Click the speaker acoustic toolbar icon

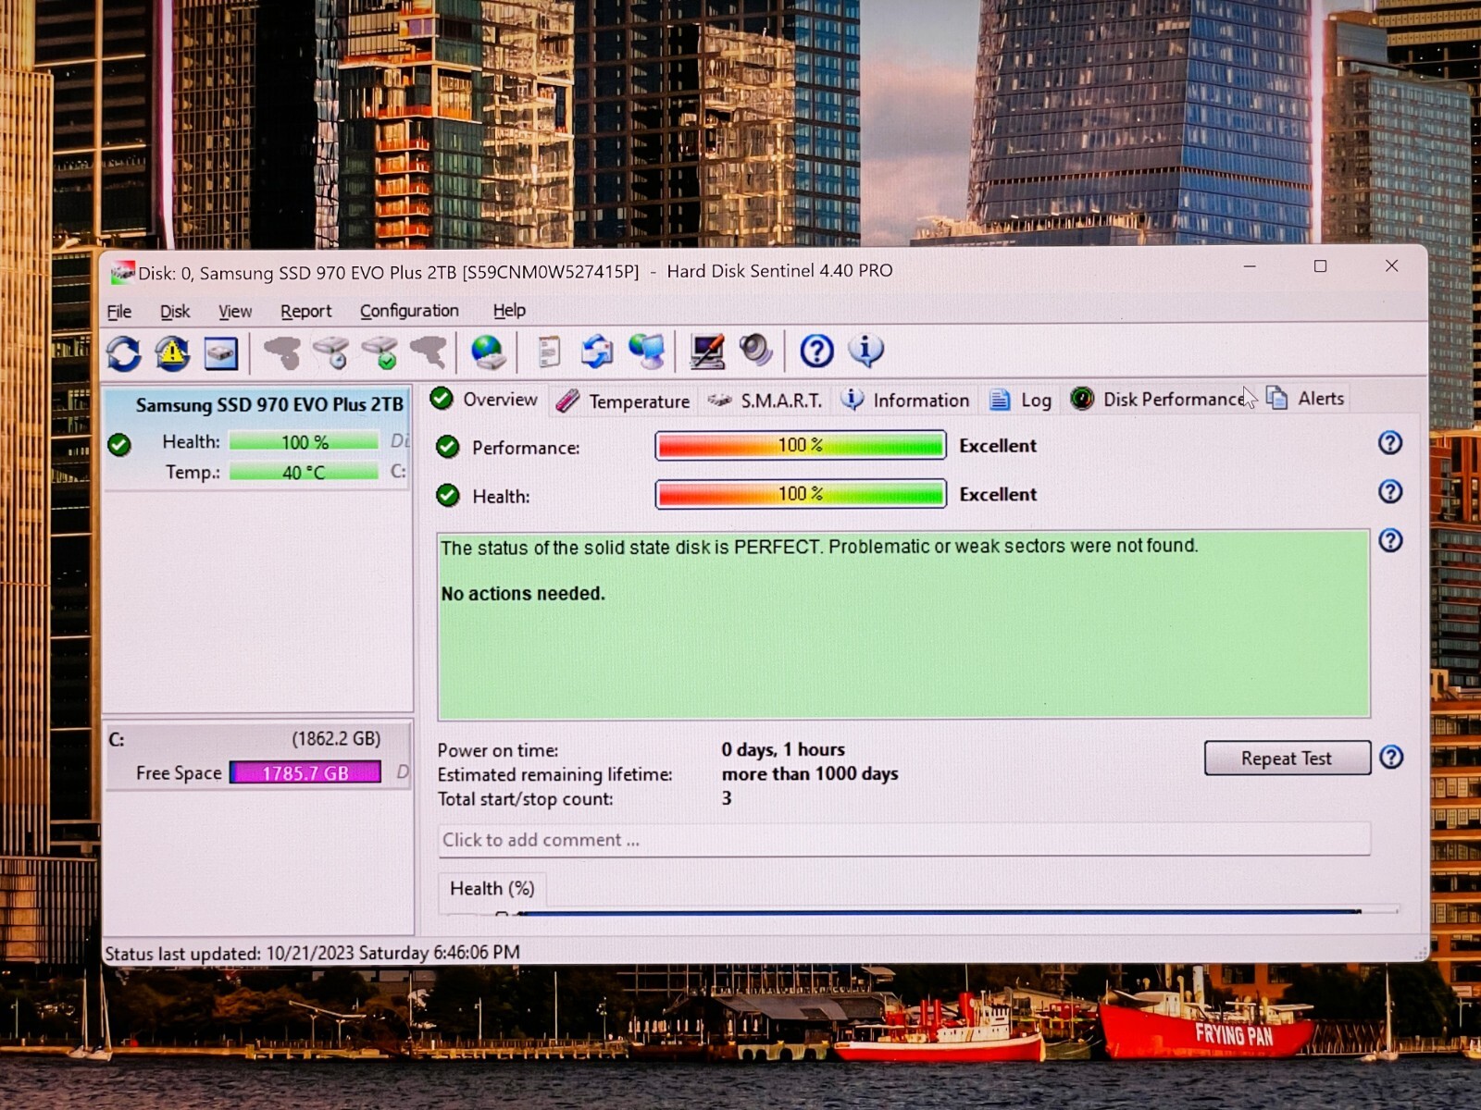point(755,351)
